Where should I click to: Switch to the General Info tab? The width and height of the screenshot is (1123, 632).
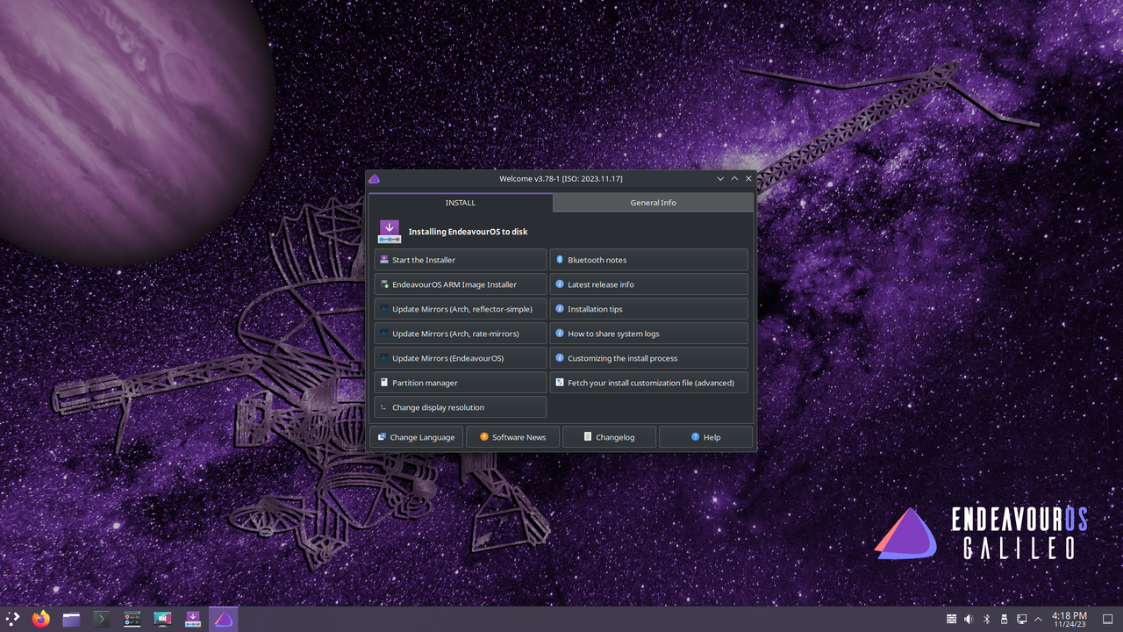click(653, 203)
